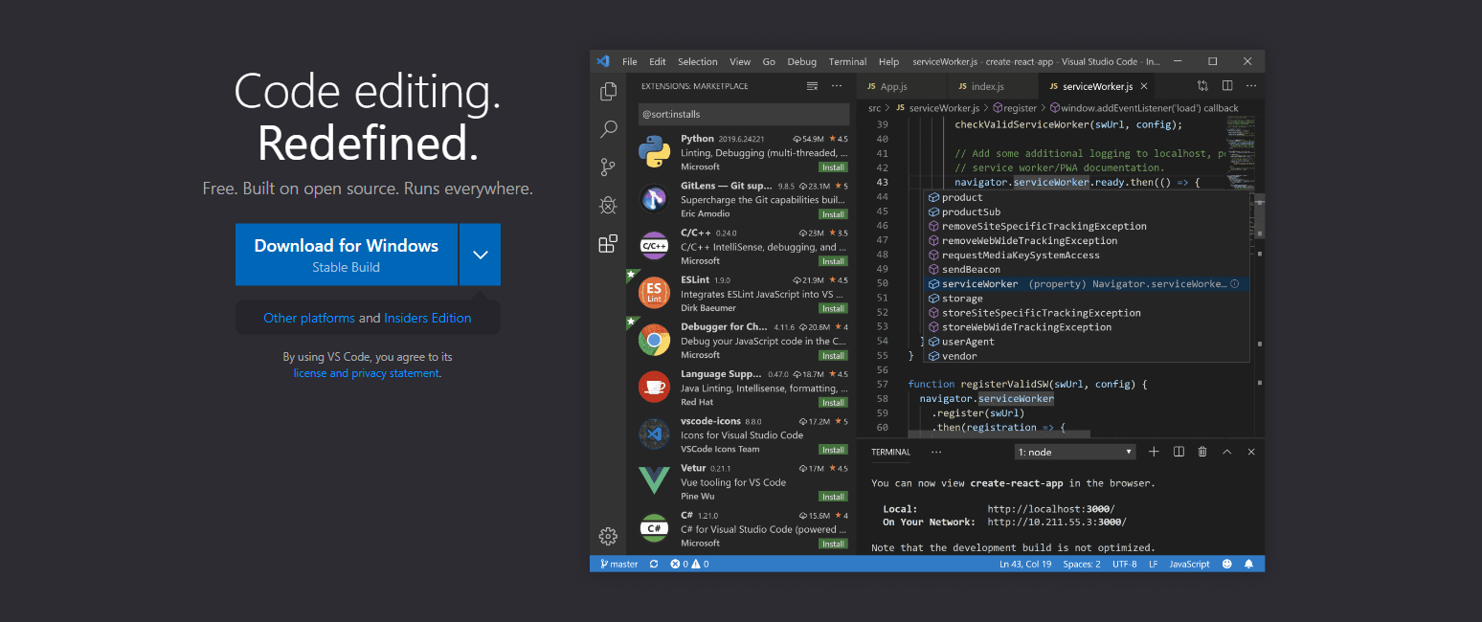Screen dimensions: 1482x622
Task: Open license and privacy statement link
Action: point(367,373)
